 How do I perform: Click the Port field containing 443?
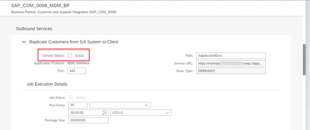point(77,71)
